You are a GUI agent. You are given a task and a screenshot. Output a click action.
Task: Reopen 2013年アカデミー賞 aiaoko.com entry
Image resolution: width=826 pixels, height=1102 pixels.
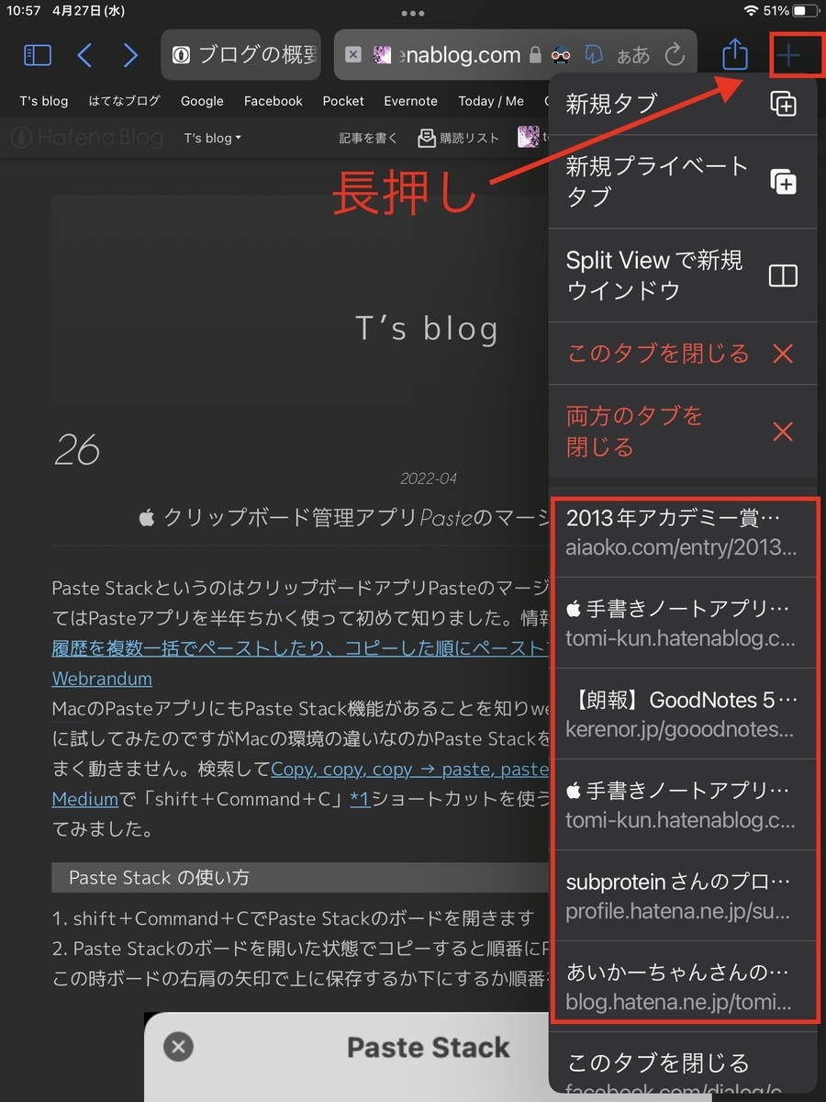click(683, 533)
